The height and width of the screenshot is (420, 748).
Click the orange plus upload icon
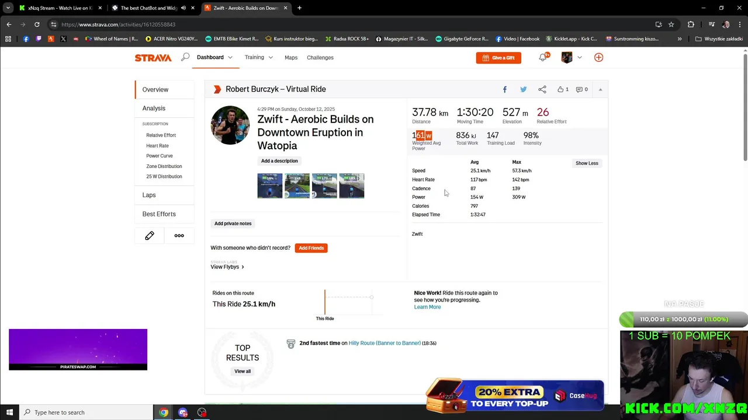pos(598,57)
